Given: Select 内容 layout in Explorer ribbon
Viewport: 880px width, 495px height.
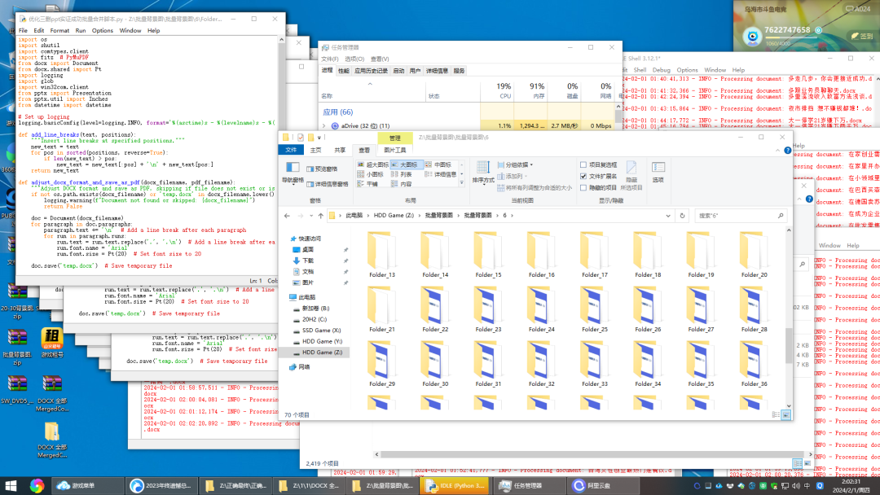Looking at the screenshot, I should click(402, 184).
